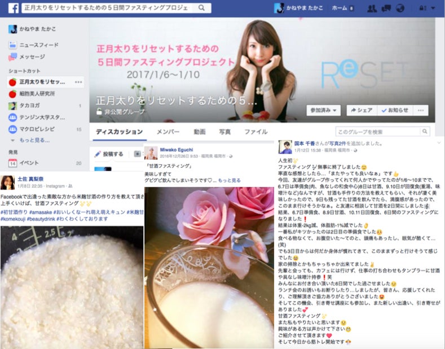Click the Facebook logo icon
The height and width of the screenshot is (349, 445).
pyautogui.click(x=12, y=8)
